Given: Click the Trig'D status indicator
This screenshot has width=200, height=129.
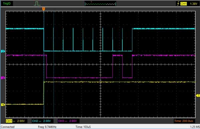Looking at the screenshot, I should [7, 4].
